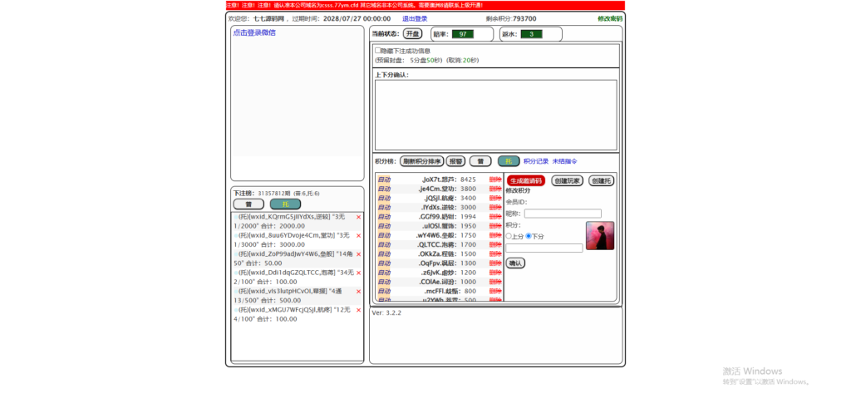The height and width of the screenshot is (408, 851).
Task: Focus the 赔率 field showing 97
Action: click(463, 34)
